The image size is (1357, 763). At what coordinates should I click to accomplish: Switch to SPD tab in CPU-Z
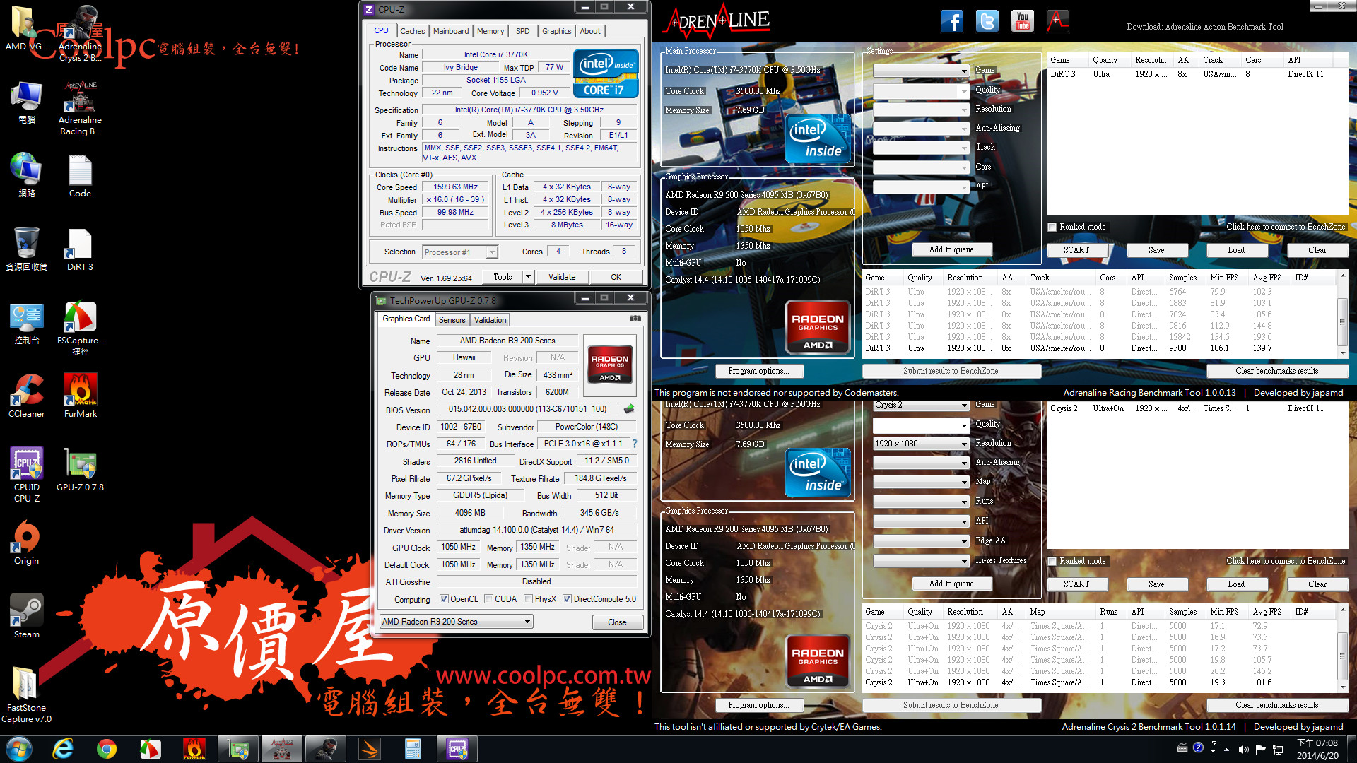pyautogui.click(x=522, y=31)
